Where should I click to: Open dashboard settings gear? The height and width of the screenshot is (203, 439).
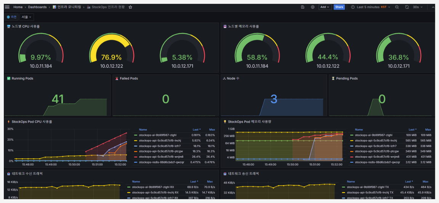[313, 7]
